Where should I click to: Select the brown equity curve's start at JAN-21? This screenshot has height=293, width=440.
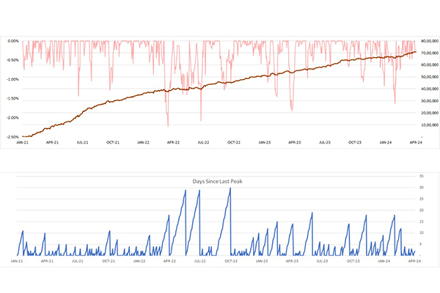click(23, 136)
